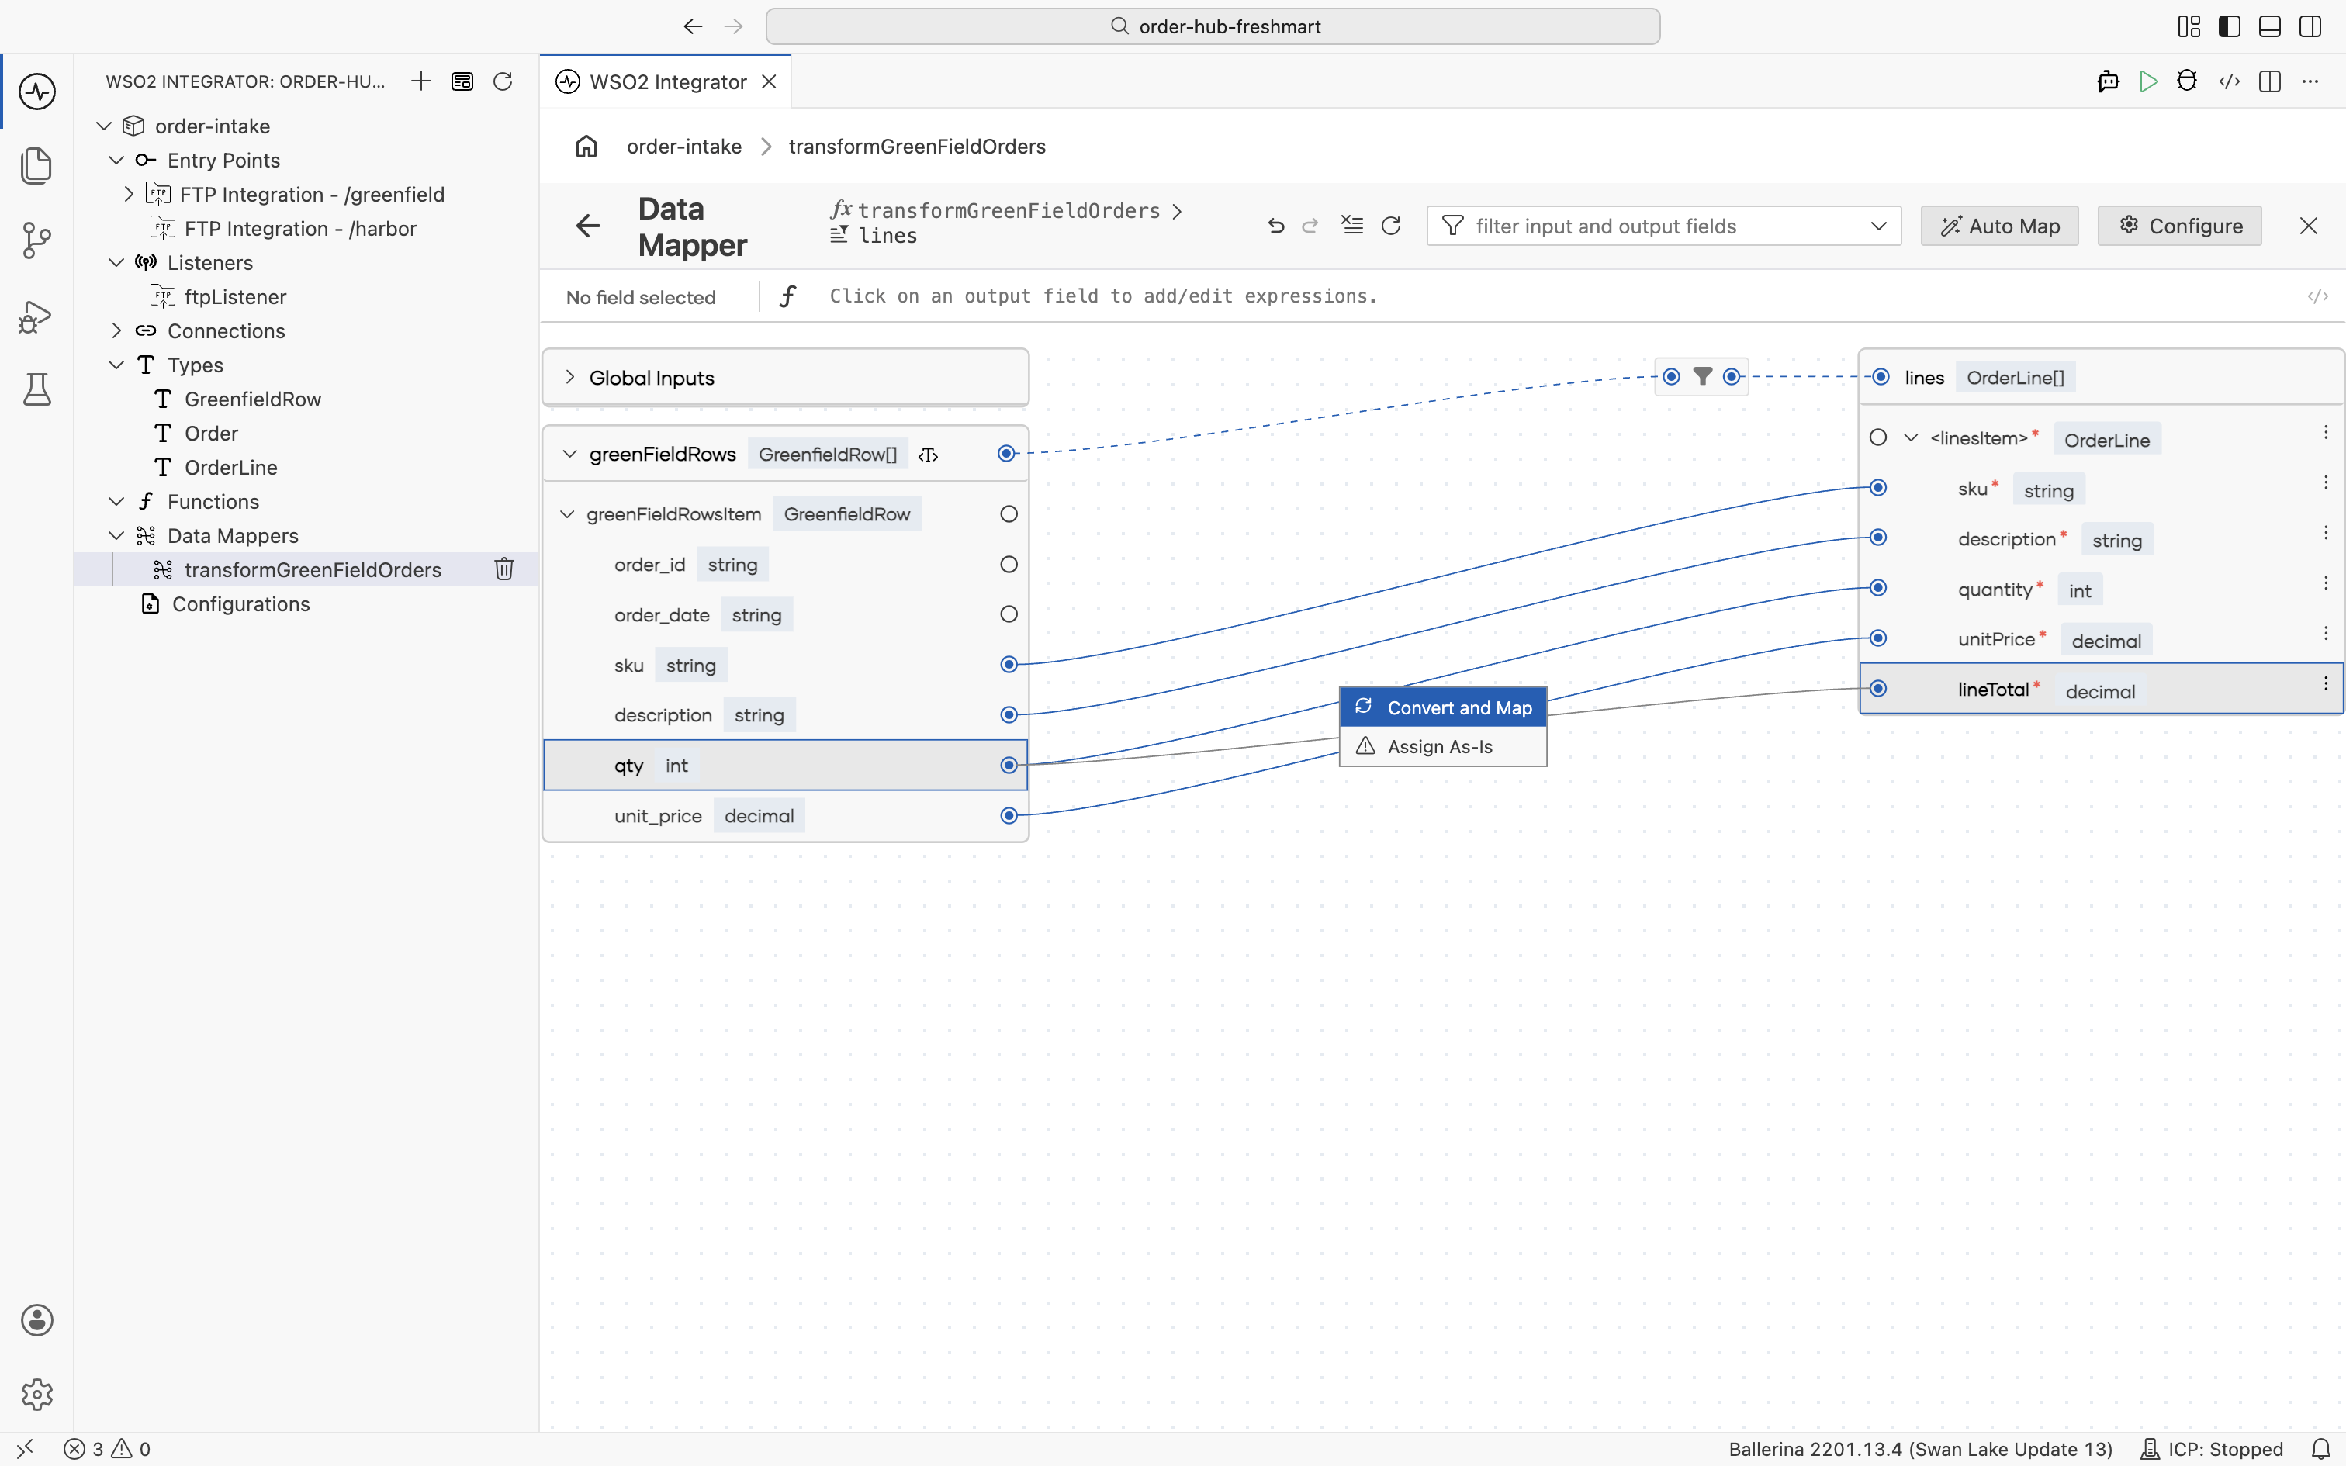Click the redo icon in Data Mapper toolbar
This screenshot has height=1466, width=2346.
coord(1310,226)
